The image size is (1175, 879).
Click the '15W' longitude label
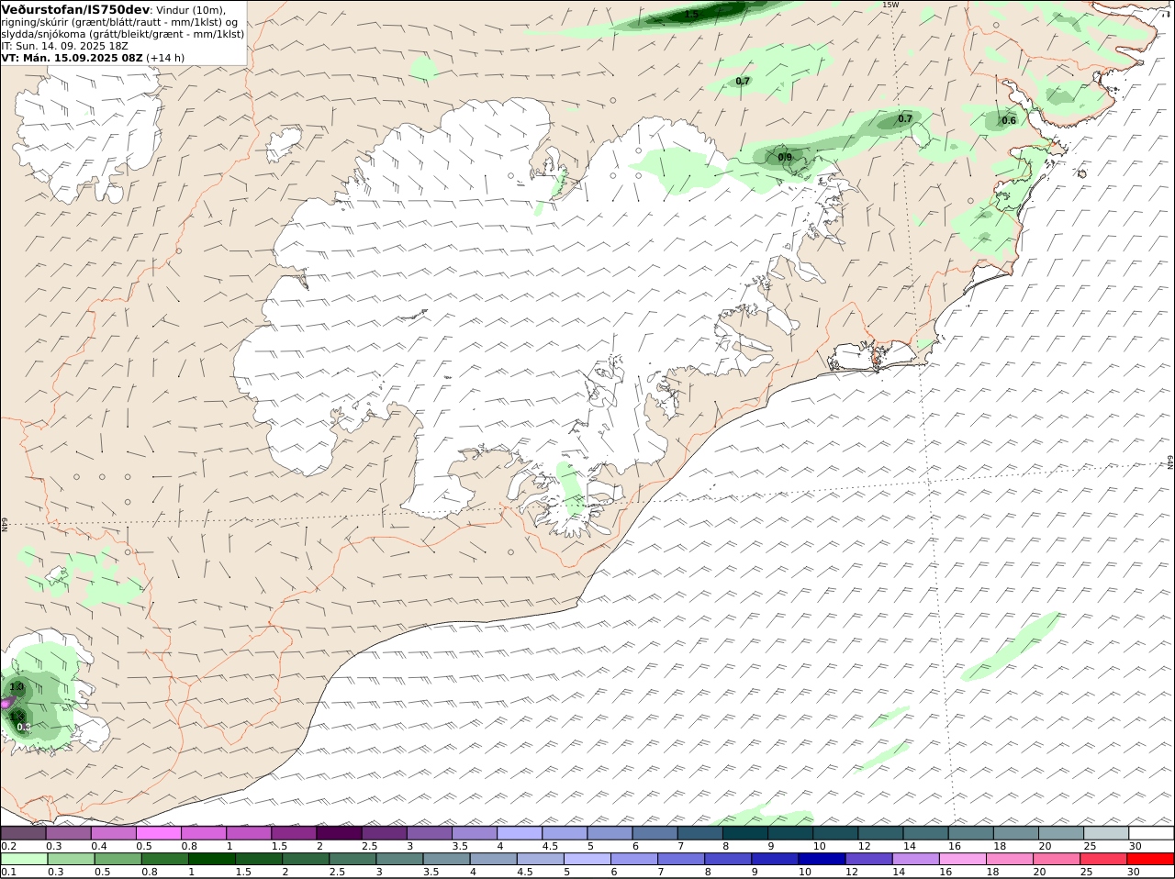pos(890,5)
